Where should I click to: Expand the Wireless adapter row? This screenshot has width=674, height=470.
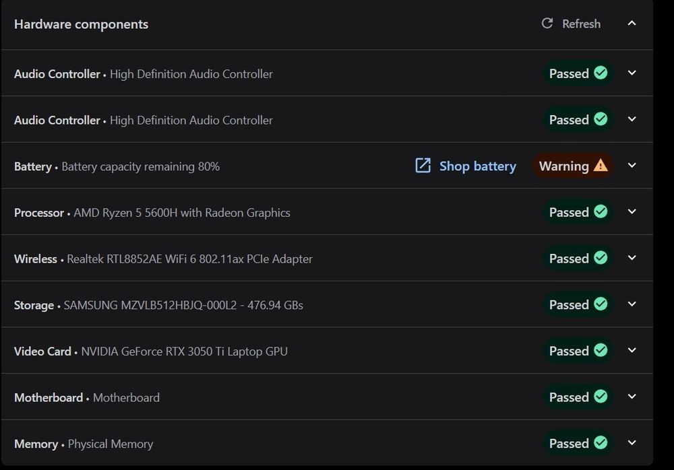(632, 258)
